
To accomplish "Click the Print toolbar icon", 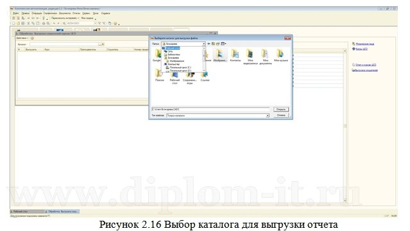I will 44,24.
